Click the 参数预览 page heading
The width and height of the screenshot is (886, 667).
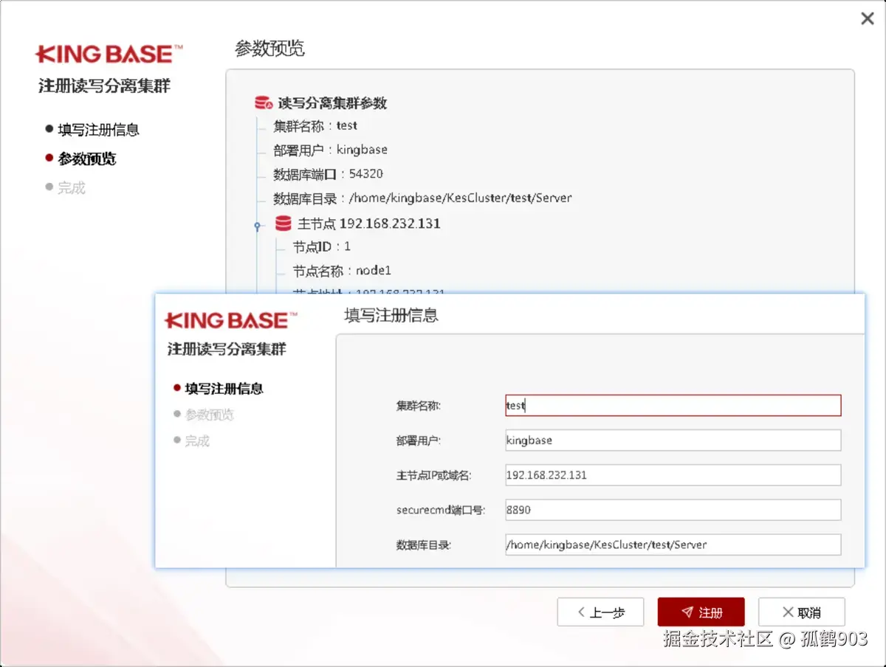click(269, 49)
